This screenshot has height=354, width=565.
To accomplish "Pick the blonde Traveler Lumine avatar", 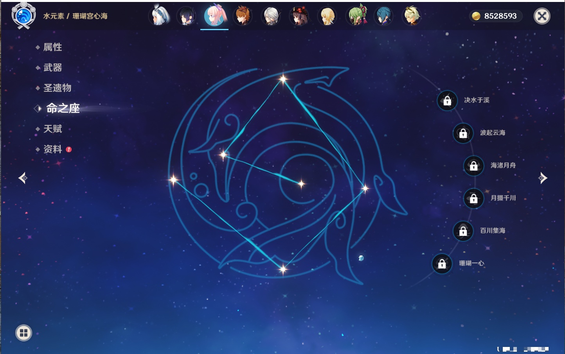I will point(327,16).
